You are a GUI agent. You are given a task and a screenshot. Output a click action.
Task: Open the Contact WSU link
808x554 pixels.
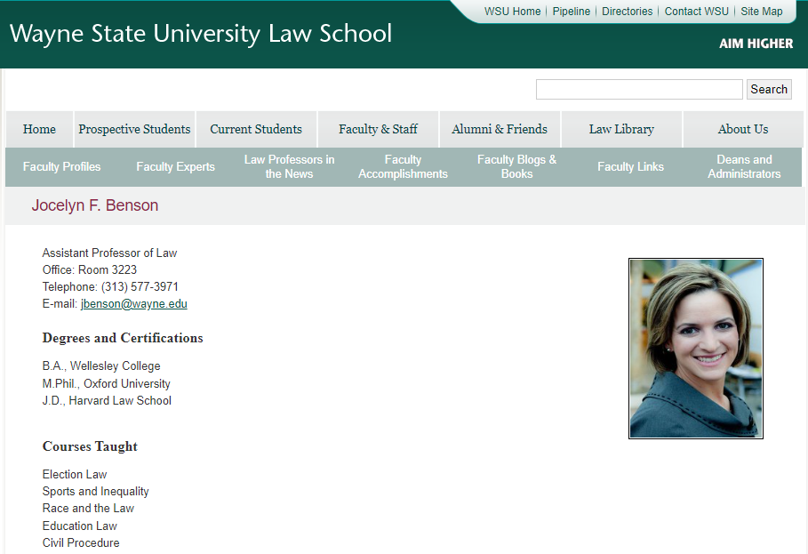point(696,12)
